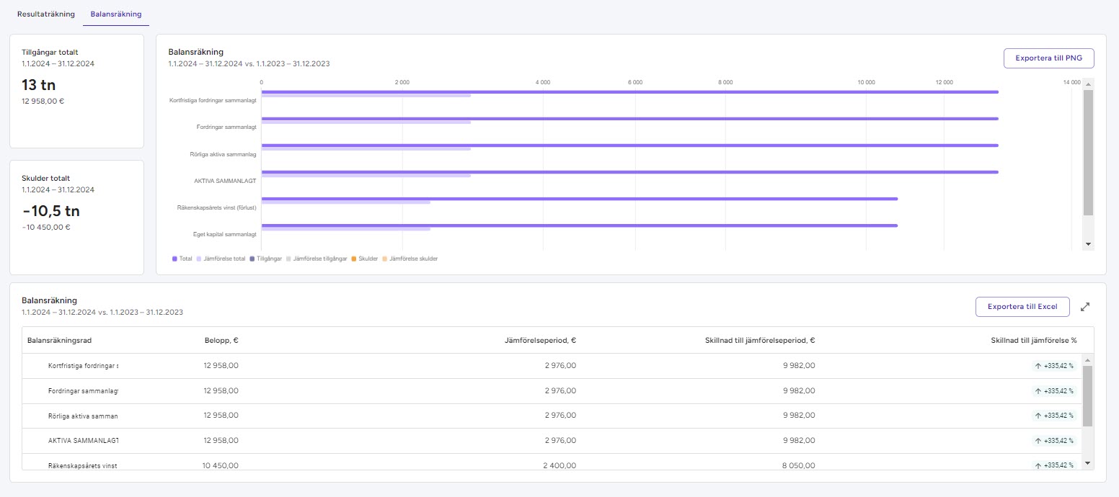Click the Skillnad till jämförelse % header

(1033, 341)
